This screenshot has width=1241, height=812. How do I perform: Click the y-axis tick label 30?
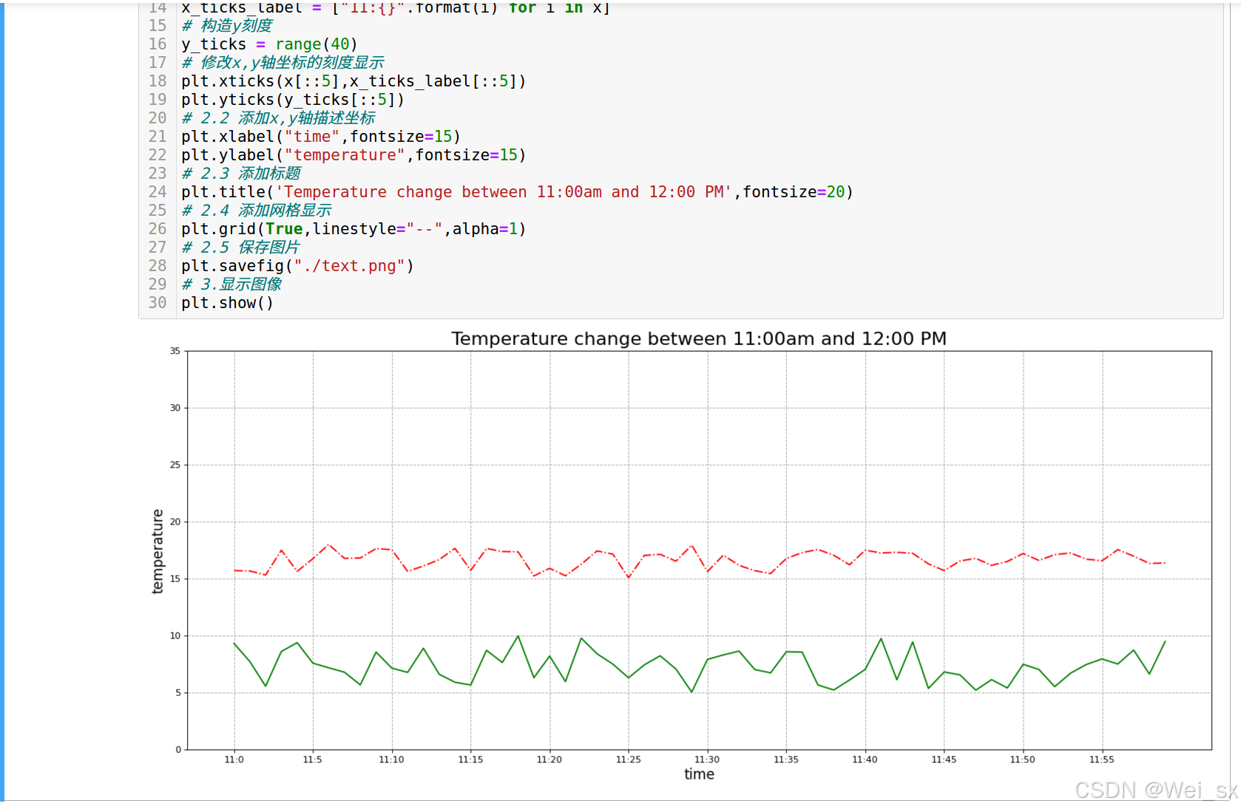pyautogui.click(x=175, y=408)
